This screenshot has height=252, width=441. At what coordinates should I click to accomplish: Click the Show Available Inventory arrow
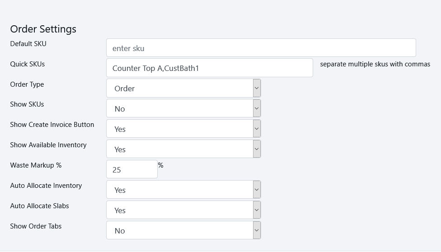pos(257,149)
